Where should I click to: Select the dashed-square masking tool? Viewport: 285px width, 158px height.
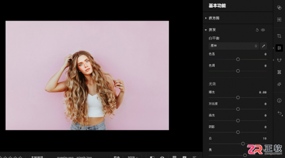tap(279, 19)
